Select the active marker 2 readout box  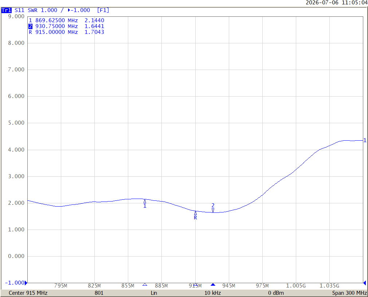(x=30, y=26)
